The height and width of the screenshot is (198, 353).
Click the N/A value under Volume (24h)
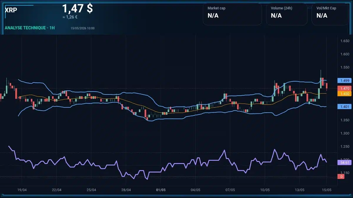[276, 16]
